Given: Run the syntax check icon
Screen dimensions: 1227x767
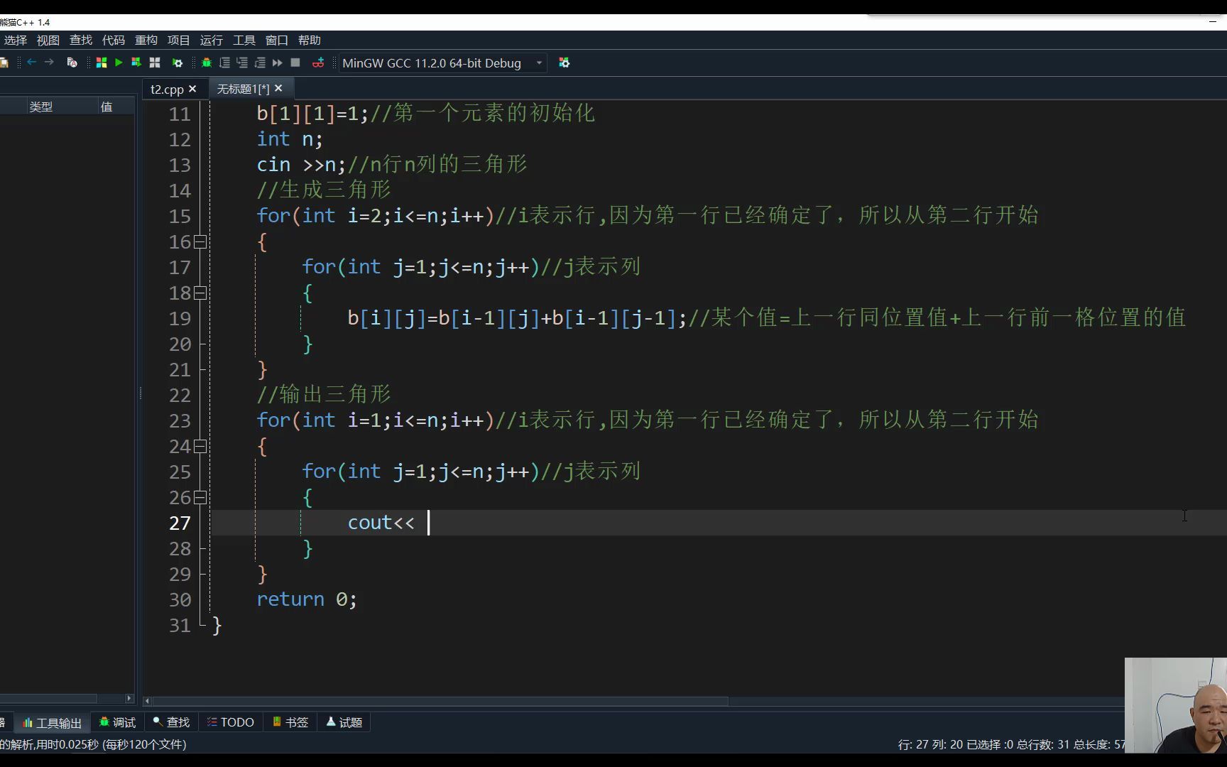Looking at the screenshot, I should 72,62.
